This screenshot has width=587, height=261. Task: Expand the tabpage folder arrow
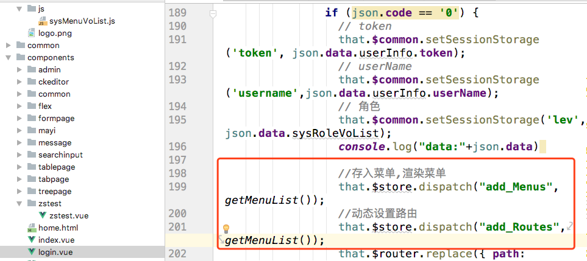20,179
